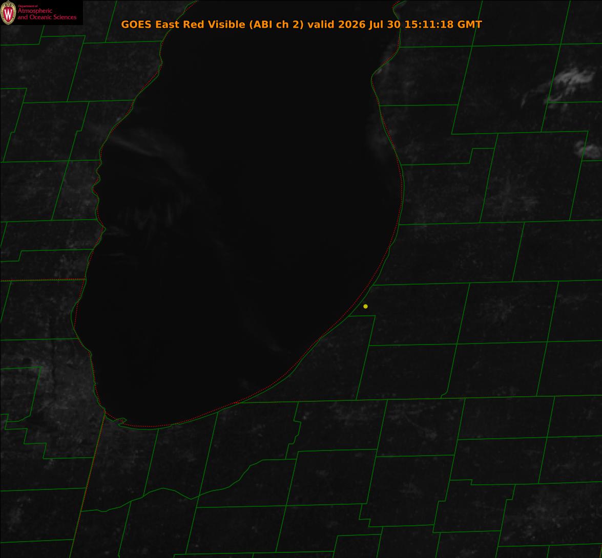Open the Atmospheric and Oceanic Sciences label
This screenshot has width=602, height=558.
pos(47,14)
